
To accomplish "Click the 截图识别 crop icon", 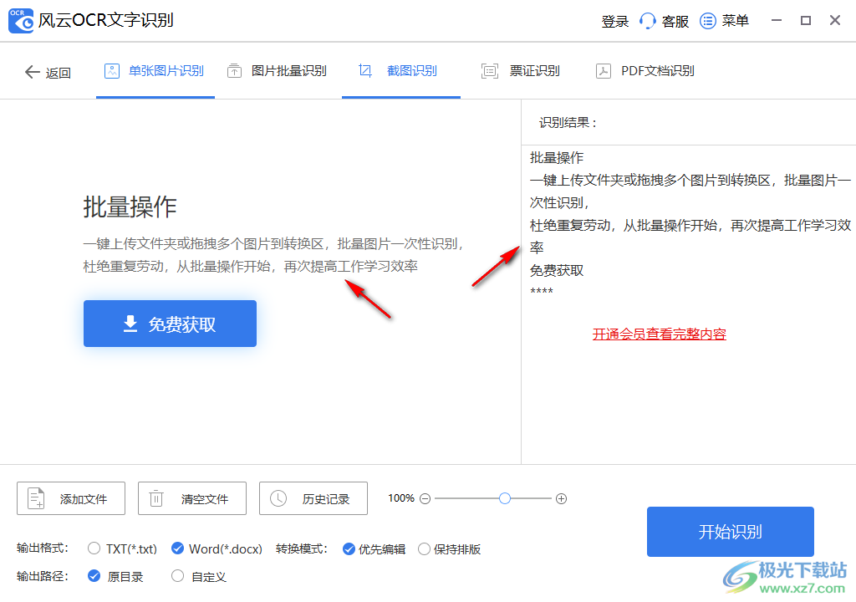I will 365,70.
